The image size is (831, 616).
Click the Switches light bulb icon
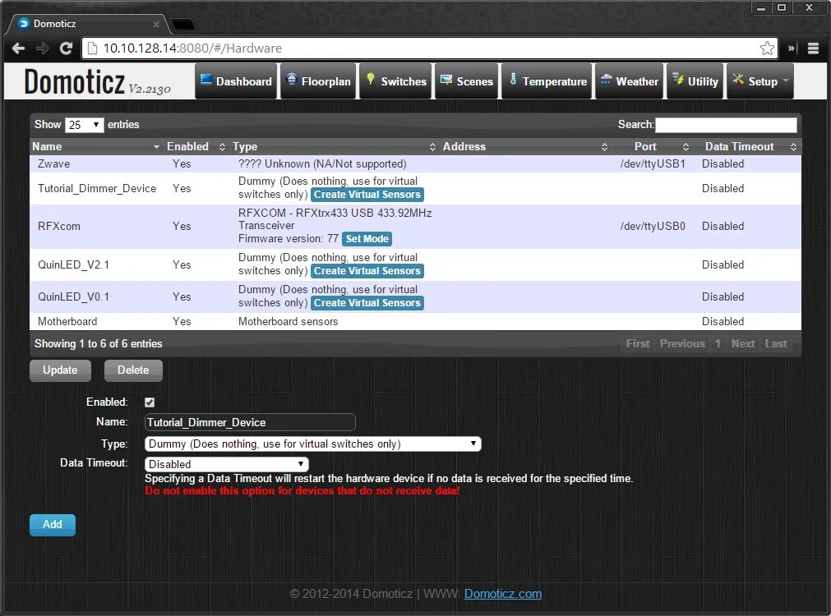(x=371, y=80)
